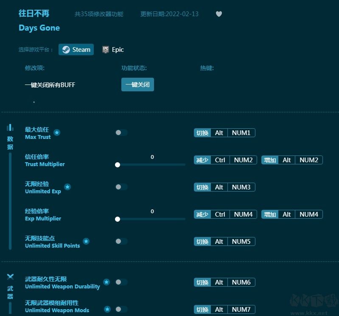Click the 切换 Alt NUM6 hotkey box
Viewport: 339px width, 316px height.
pos(224,282)
